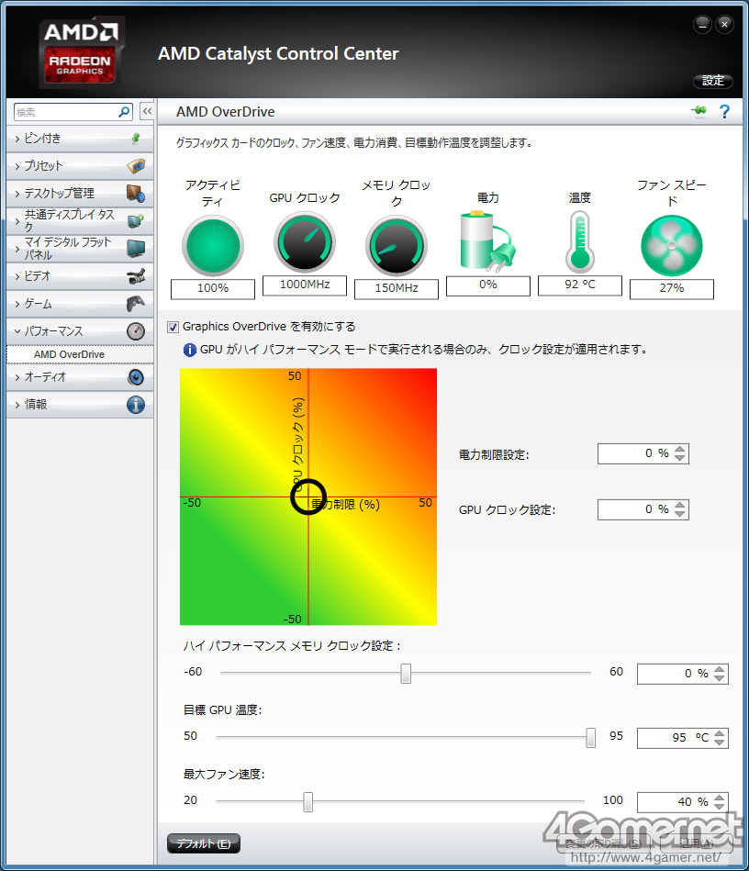
Task: Click the battery power icon
Action: pyautogui.click(x=487, y=241)
